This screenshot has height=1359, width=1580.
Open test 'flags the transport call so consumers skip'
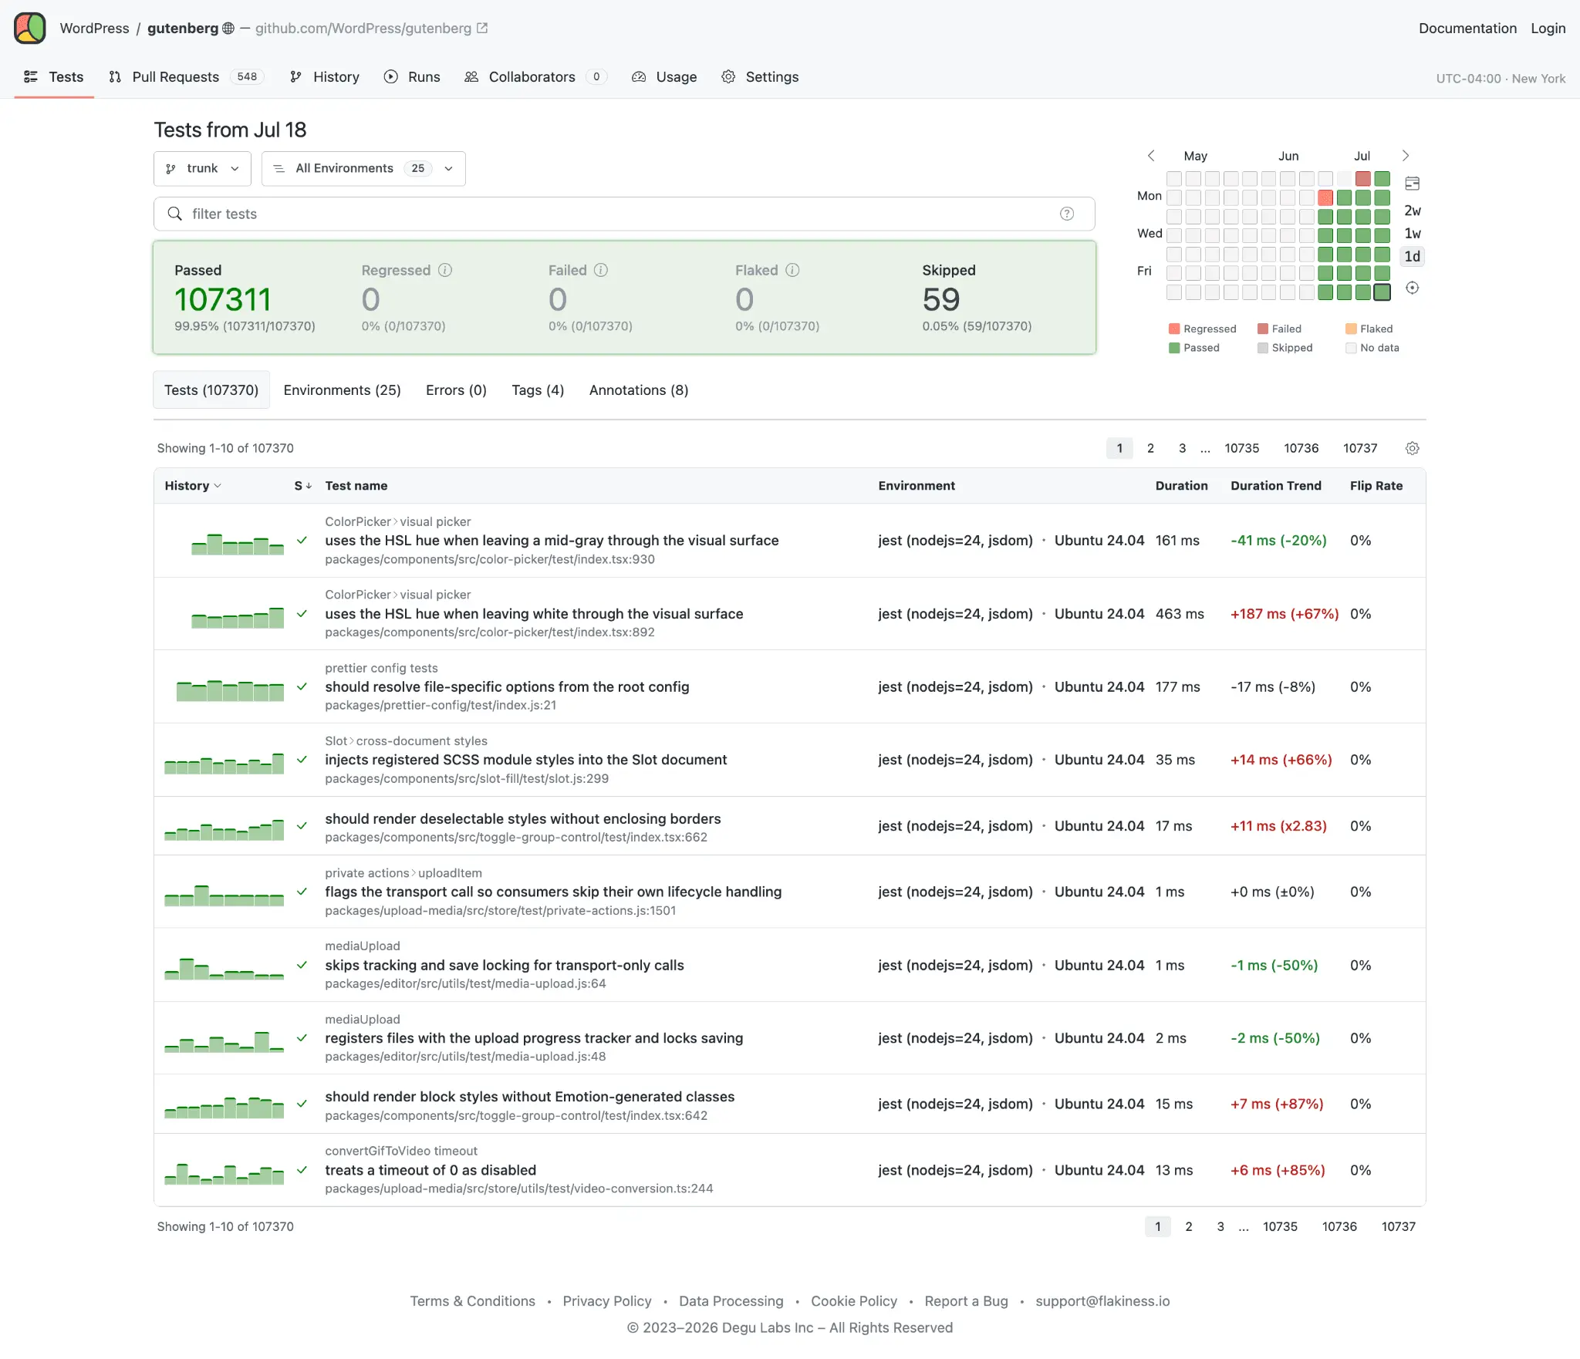(x=553, y=892)
